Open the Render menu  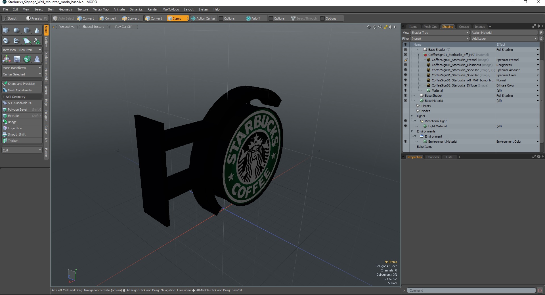click(152, 9)
